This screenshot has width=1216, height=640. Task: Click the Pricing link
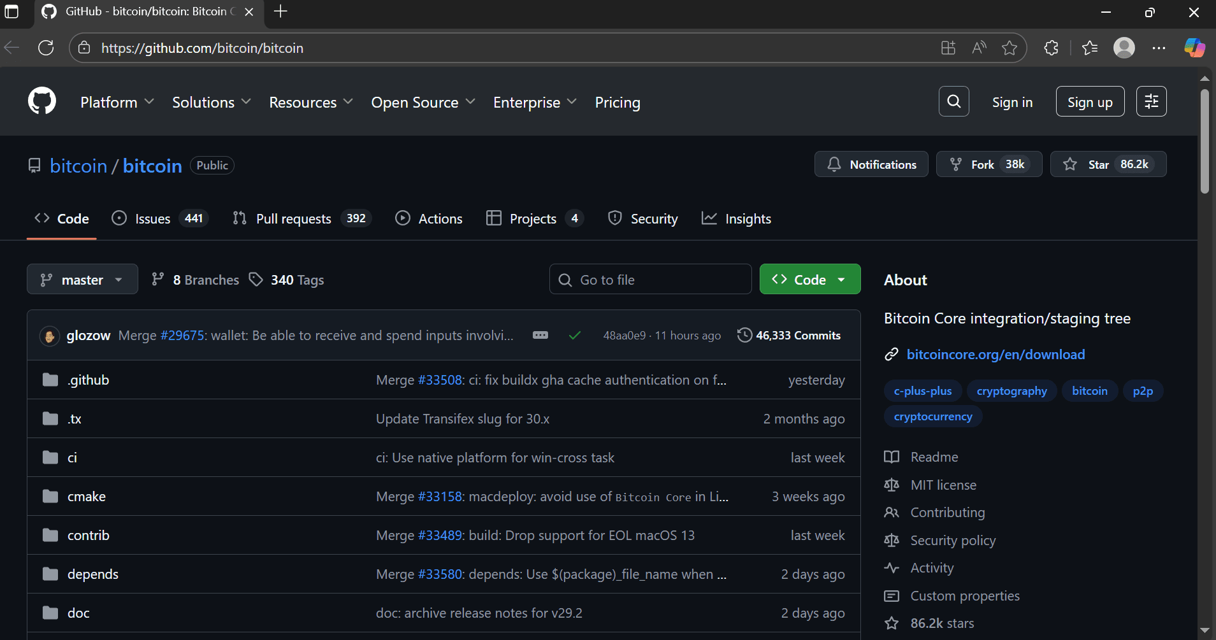coord(618,103)
